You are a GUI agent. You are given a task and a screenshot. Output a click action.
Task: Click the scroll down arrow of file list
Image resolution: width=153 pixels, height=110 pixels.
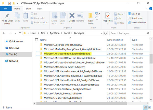click(151, 100)
